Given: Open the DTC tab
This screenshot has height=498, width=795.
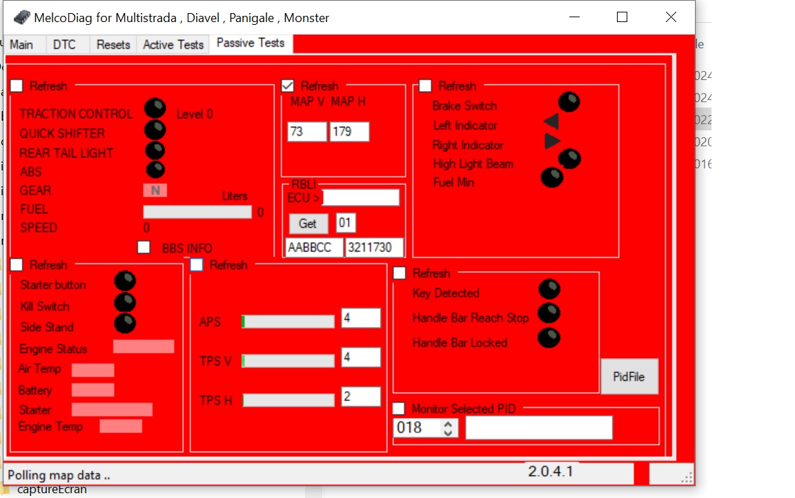Looking at the screenshot, I should coord(64,45).
